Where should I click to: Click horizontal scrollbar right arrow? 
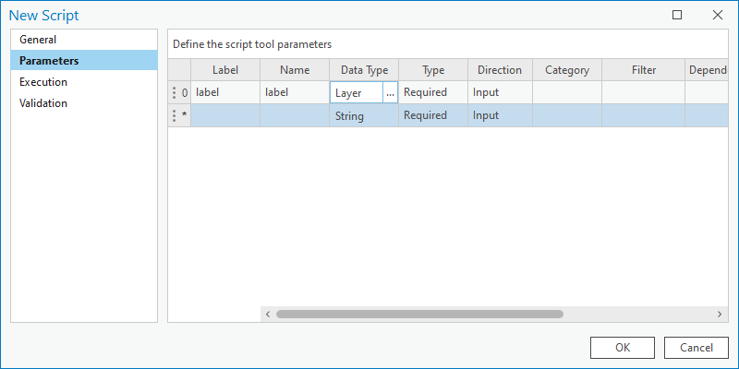click(720, 314)
